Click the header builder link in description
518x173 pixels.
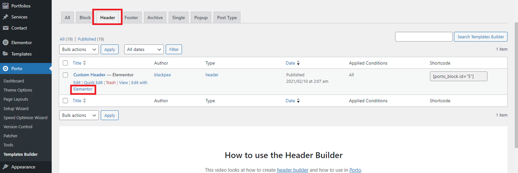(293, 170)
